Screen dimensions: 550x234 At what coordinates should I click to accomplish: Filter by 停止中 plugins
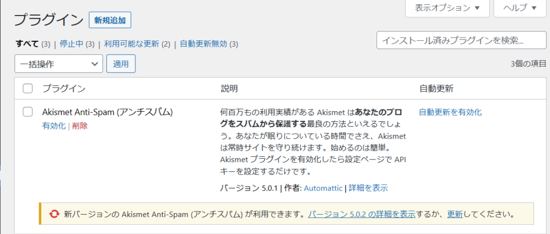[x=71, y=44]
